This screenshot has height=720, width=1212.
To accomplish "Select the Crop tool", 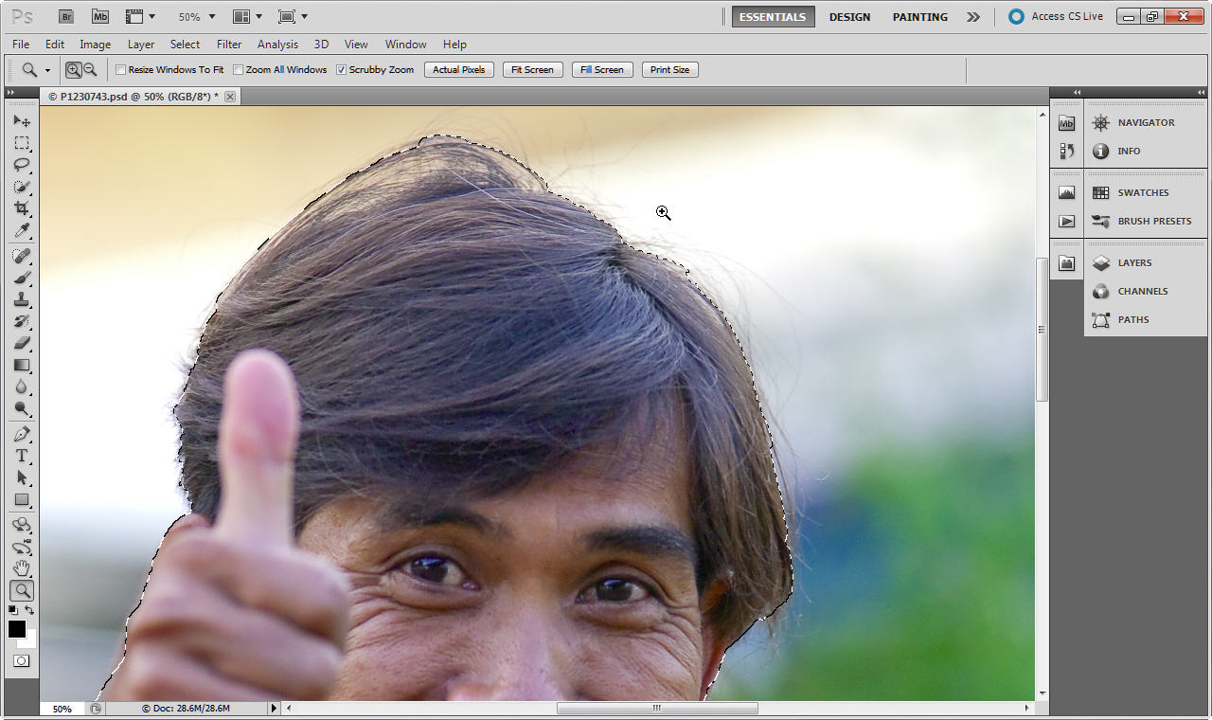I will click(22, 208).
